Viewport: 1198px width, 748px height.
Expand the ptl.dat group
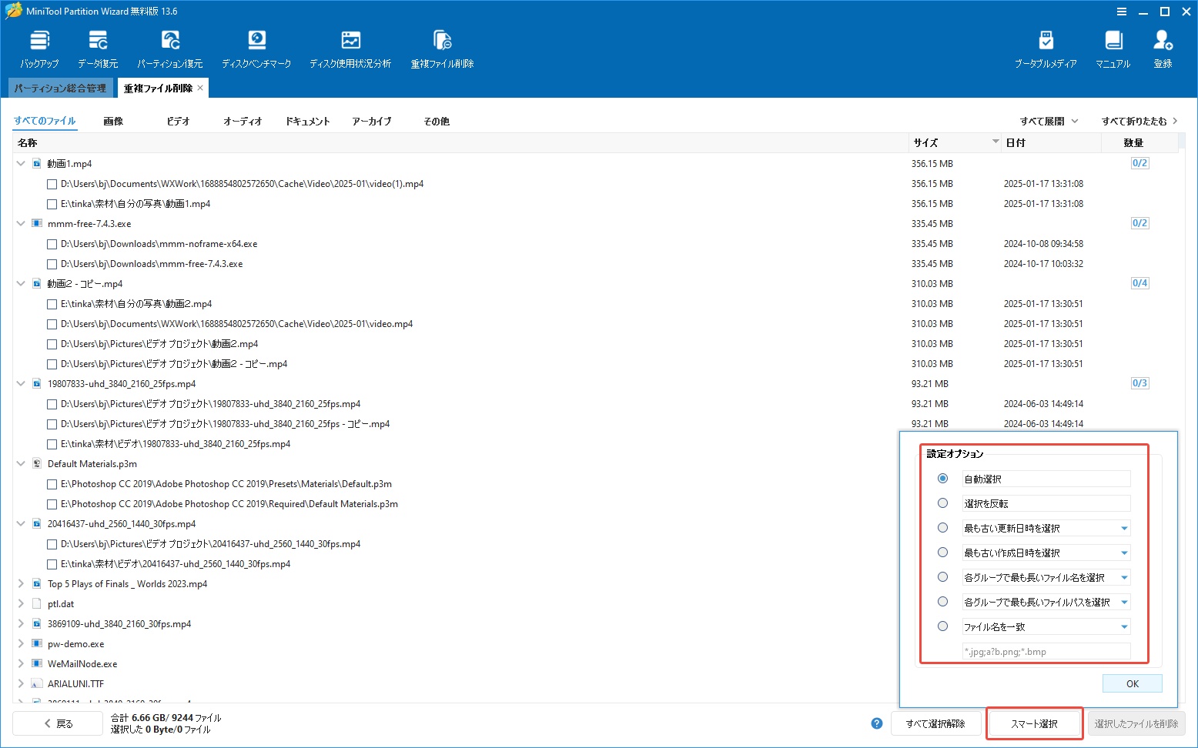[x=21, y=603]
